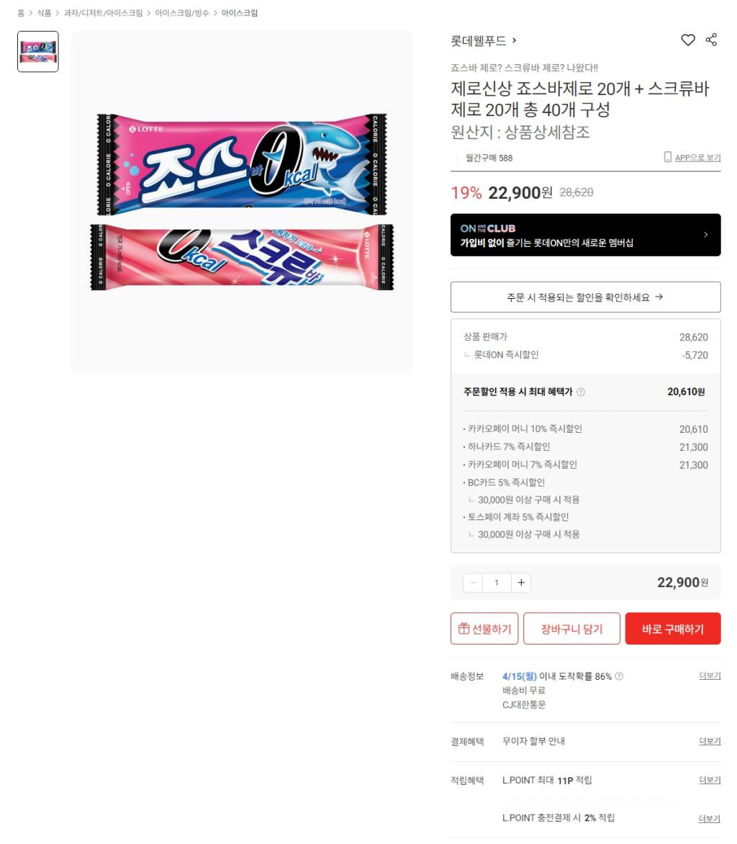Click 바로 구매하기 button

point(672,628)
